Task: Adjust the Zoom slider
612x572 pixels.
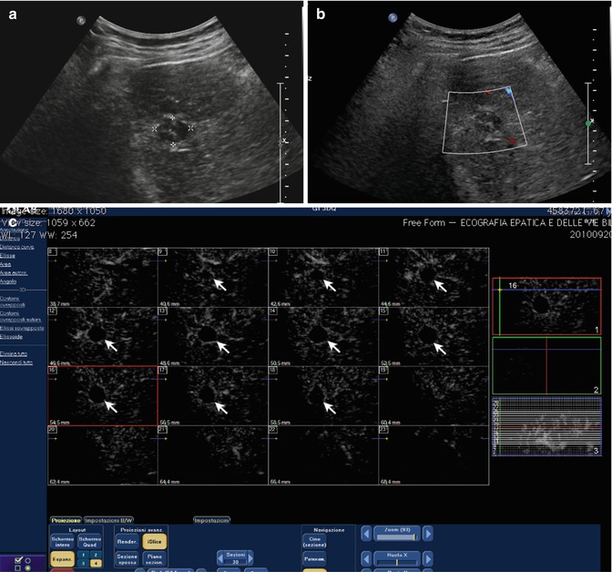Action: pos(400,536)
